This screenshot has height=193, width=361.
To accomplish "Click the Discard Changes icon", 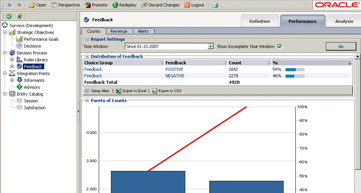I will pos(144,5).
